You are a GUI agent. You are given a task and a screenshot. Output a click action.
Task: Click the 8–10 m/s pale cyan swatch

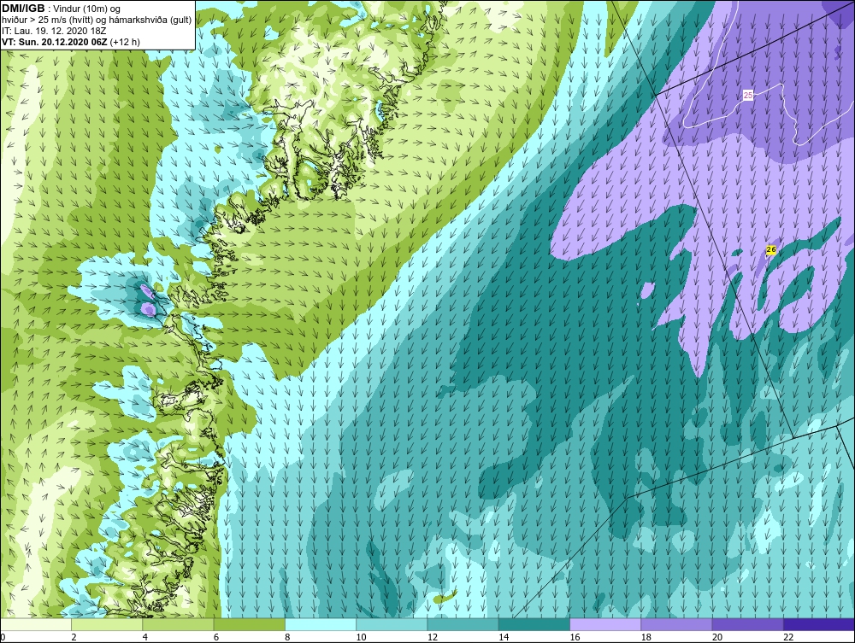pyautogui.click(x=321, y=624)
